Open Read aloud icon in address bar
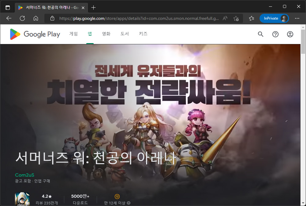The image size is (306, 206). click(225, 18)
